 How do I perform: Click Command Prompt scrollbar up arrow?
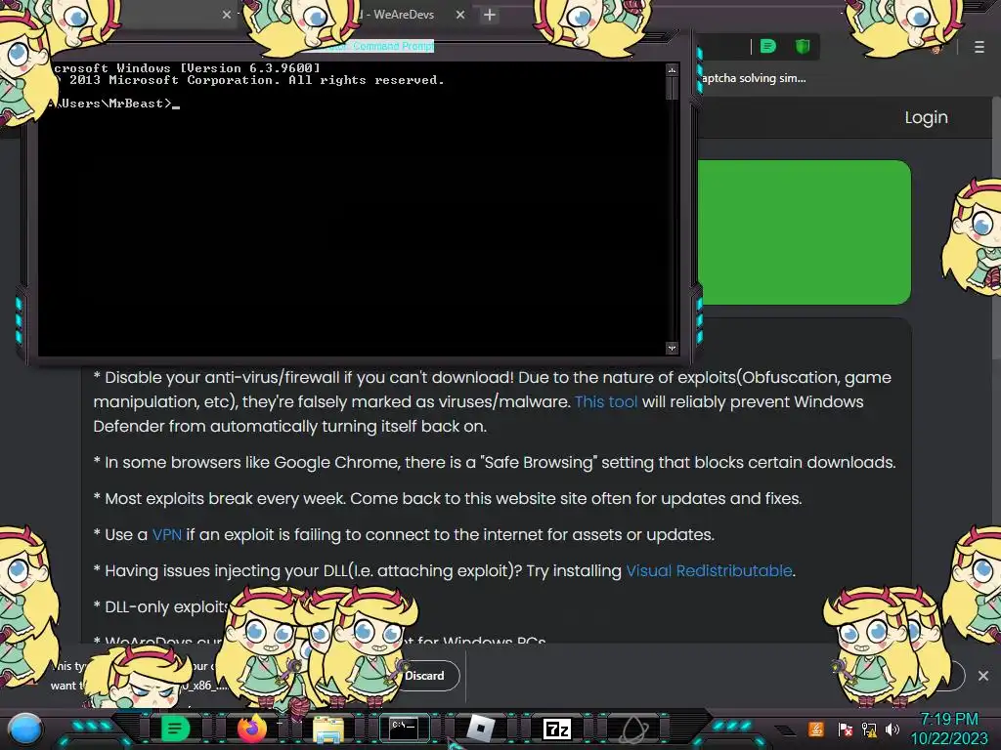click(672, 69)
